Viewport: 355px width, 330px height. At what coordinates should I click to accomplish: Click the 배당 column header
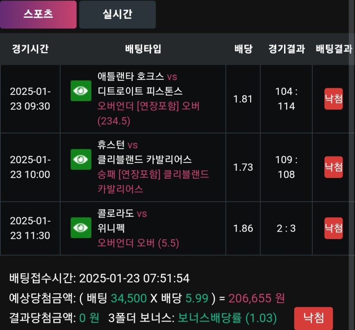coord(243,49)
